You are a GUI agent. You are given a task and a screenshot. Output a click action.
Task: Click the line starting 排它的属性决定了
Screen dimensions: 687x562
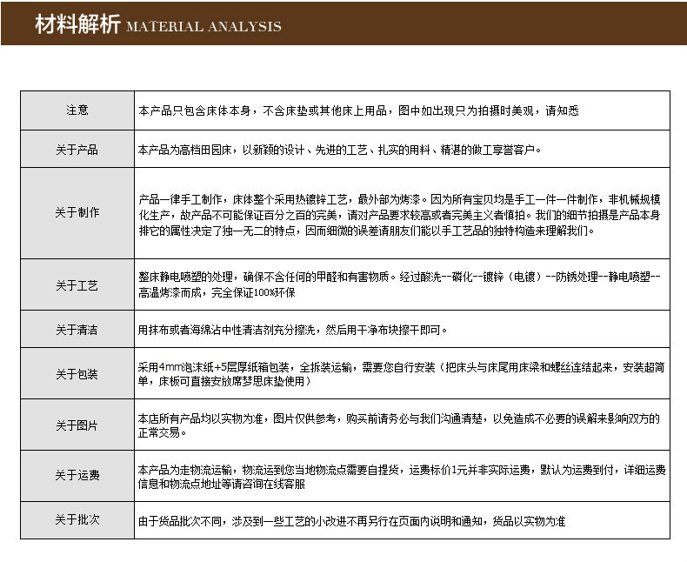(366, 231)
